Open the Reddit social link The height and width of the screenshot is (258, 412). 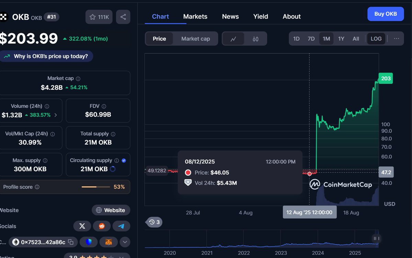[x=102, y=226]
